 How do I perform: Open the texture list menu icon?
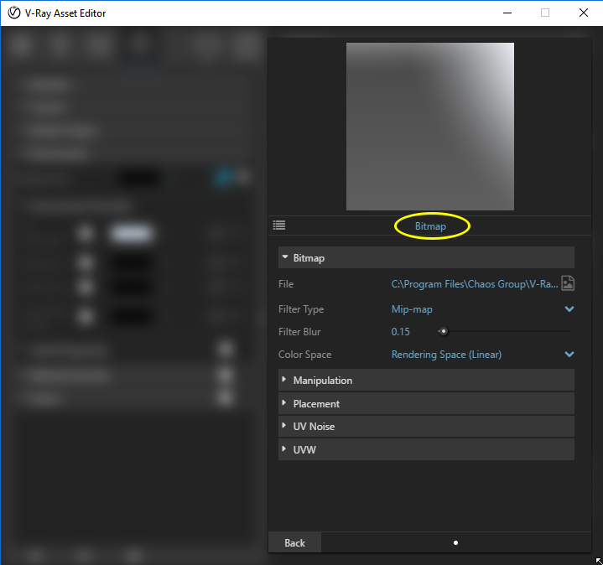[279, 225]
